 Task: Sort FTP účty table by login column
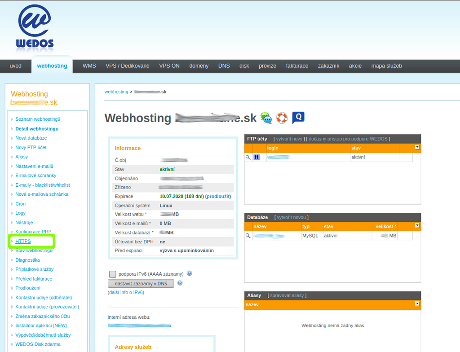pos(273,148)
